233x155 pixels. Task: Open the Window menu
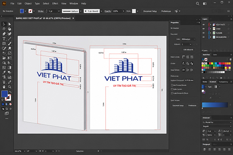click(74, 3)
